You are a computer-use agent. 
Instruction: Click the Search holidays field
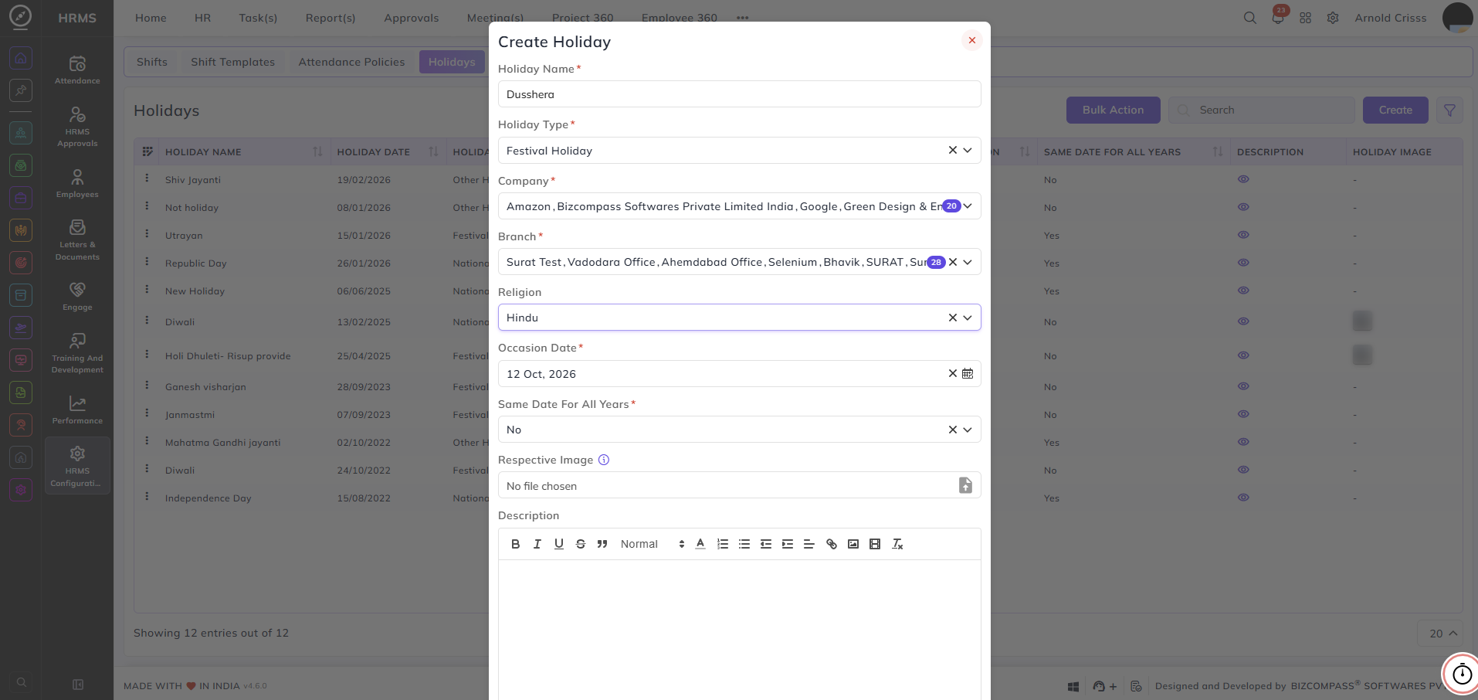[1262, 110]
